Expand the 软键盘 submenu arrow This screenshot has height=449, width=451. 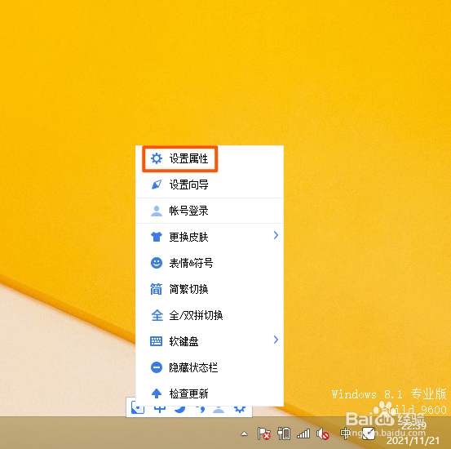click(x=276, y=340)
